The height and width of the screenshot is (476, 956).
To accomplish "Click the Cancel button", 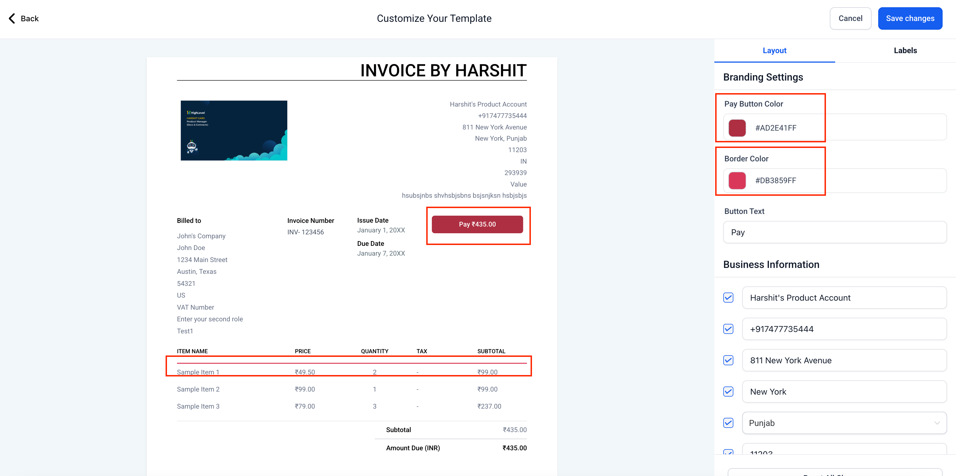I will [850, 18].
